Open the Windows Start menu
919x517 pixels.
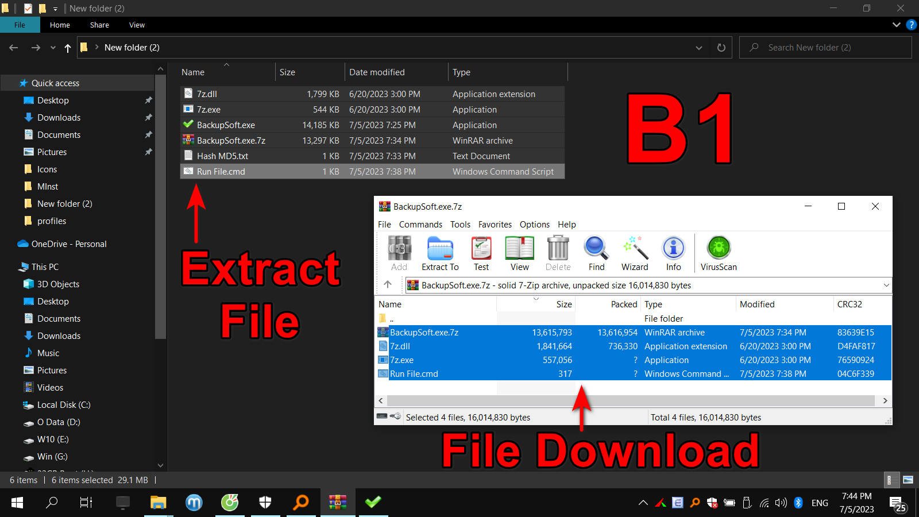point(17,503)
